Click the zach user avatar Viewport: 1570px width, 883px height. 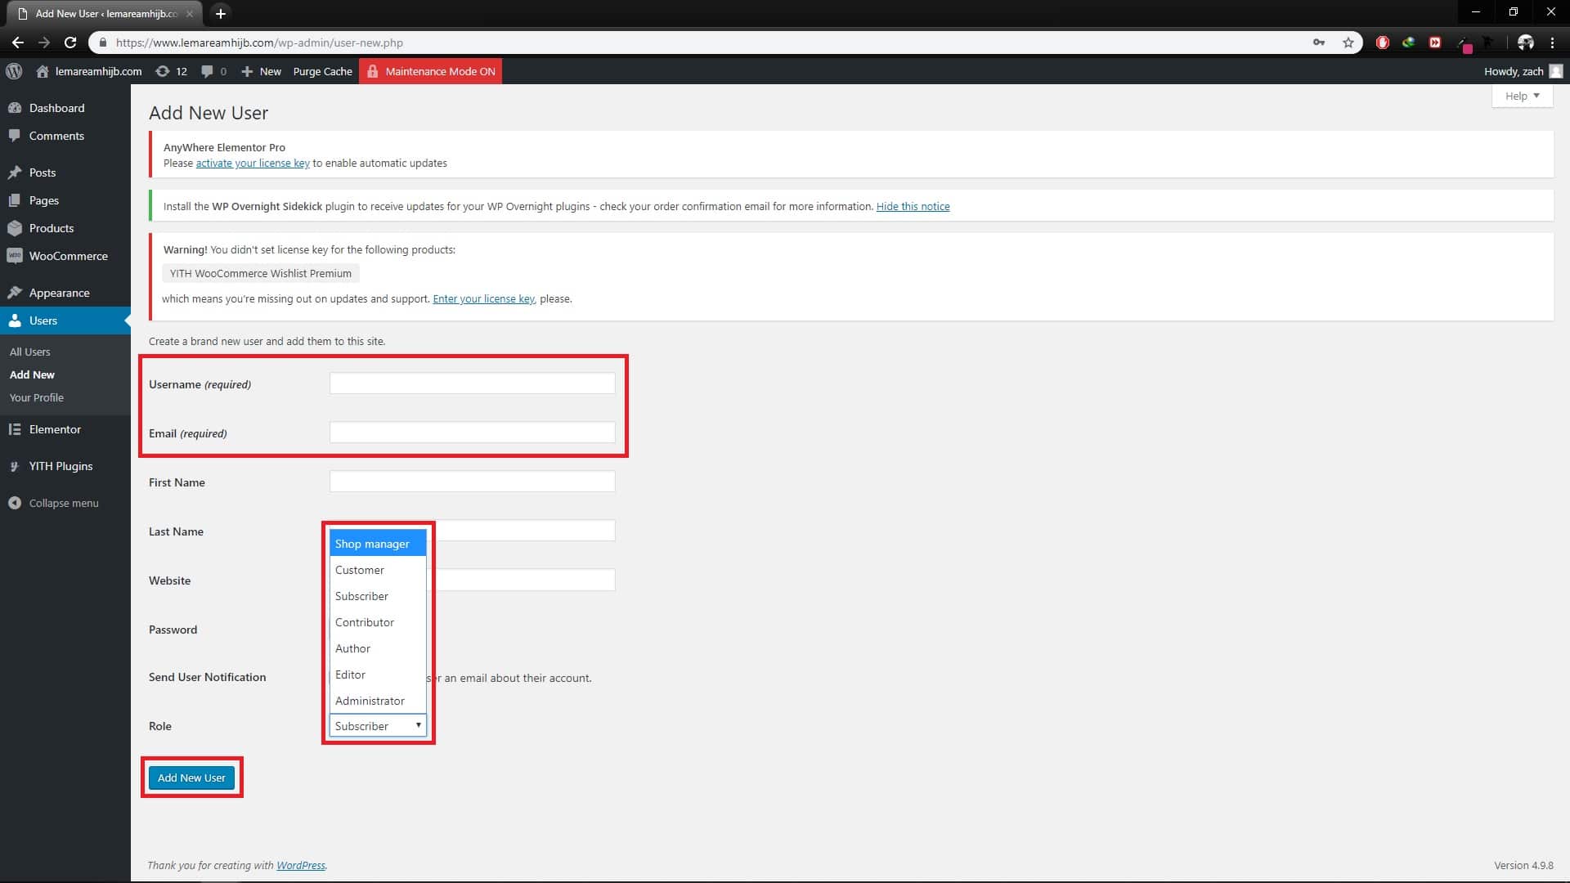coord(1556,71)
